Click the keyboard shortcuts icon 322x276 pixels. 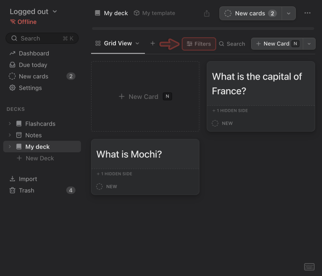click(309, 267)
